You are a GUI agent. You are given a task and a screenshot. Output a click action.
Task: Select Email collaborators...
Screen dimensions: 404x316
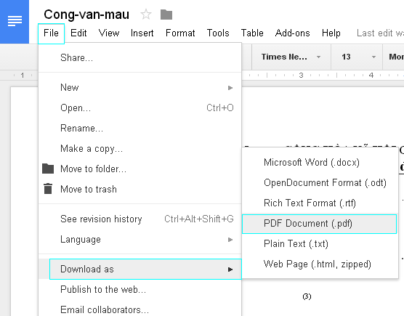[x=140, y=309]
